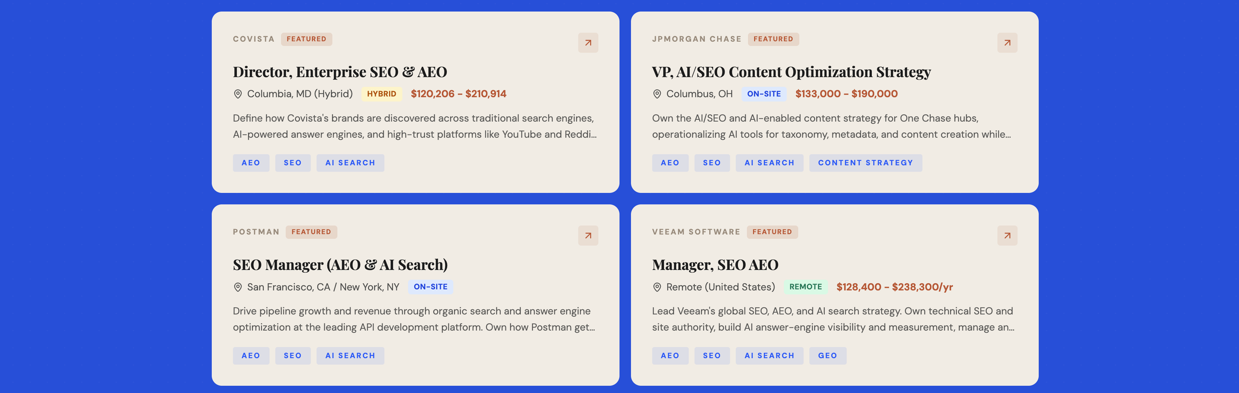Screen dimensions: 1239x393
Task: Click location San Francisco, CA / New York, NY
Action: [x=323, y=287]
